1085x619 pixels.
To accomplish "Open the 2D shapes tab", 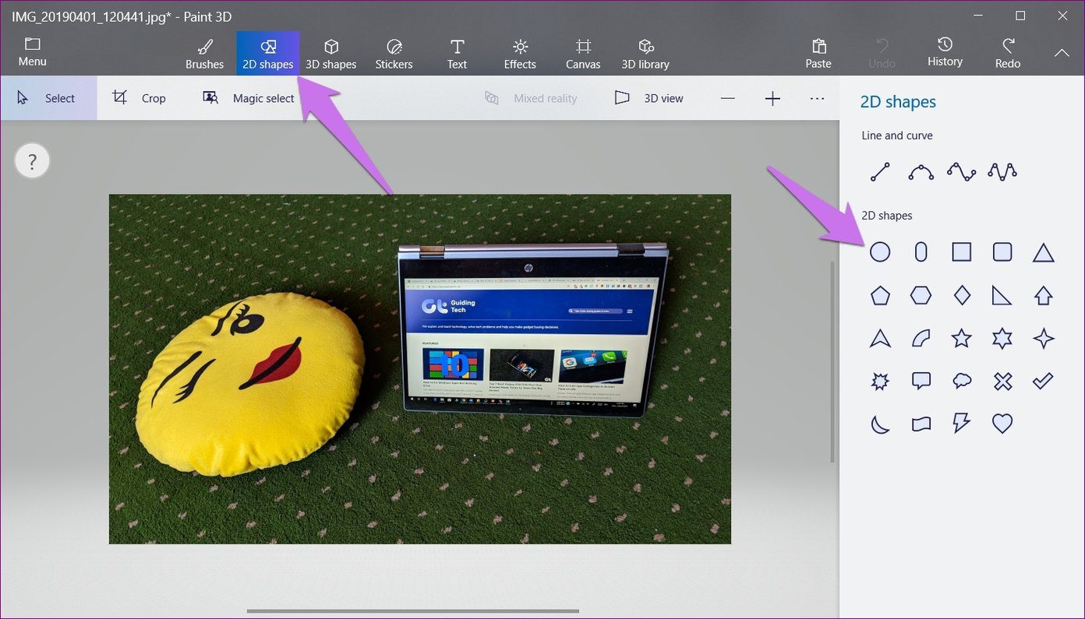I will 267,54.
